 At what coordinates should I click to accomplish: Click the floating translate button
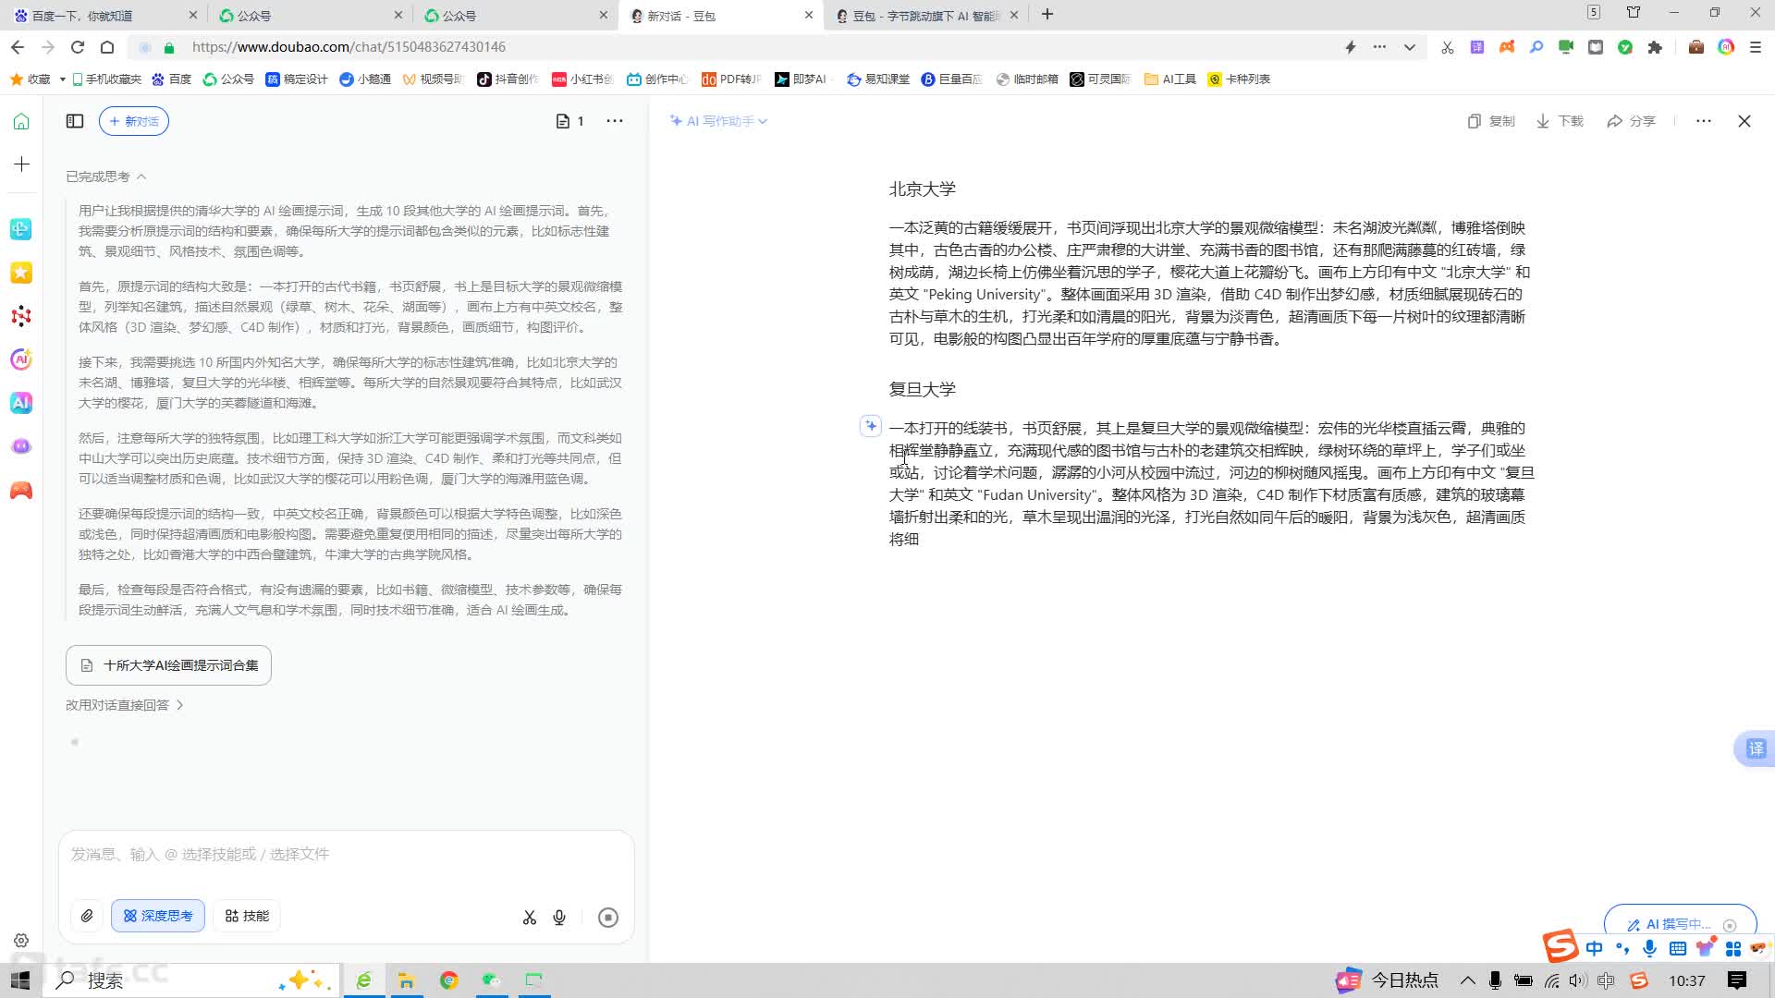coord(1755,748)
